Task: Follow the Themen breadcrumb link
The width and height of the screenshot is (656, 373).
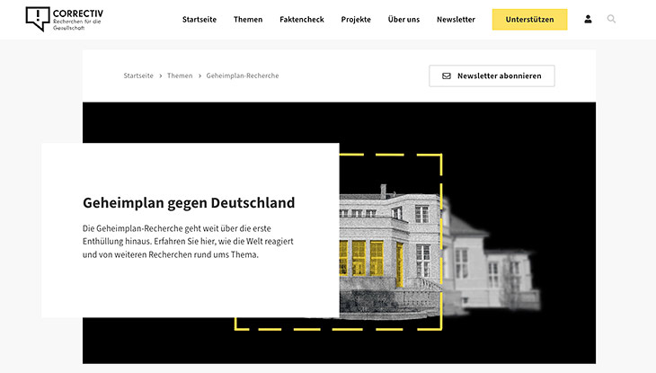Action: point(180,75)
